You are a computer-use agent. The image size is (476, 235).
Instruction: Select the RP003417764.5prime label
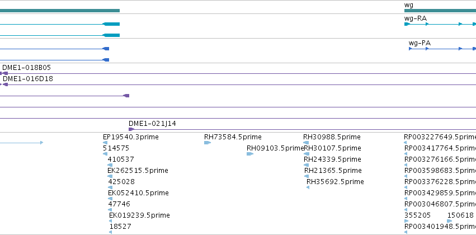click(x=440, y=148)
